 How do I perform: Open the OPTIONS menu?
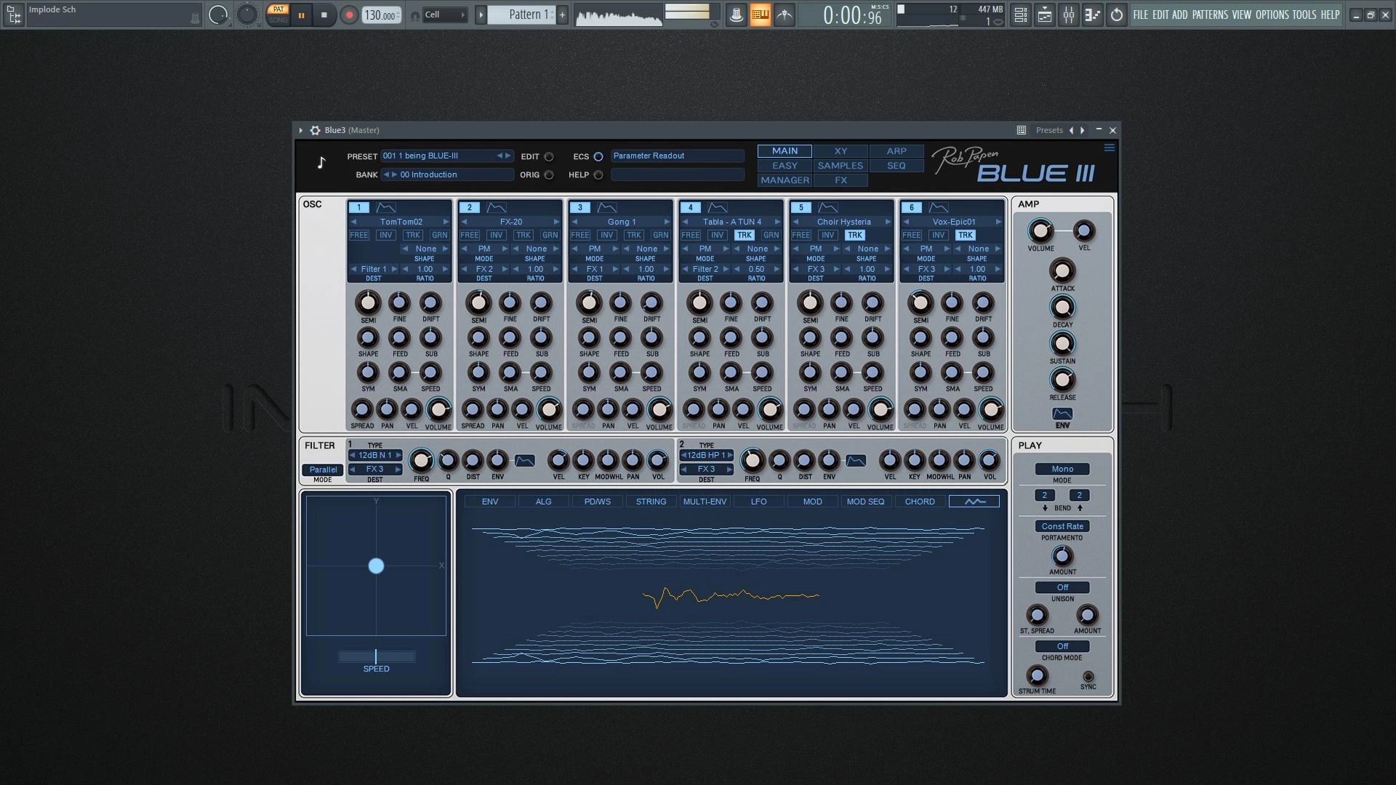[x=1272, y=15]
